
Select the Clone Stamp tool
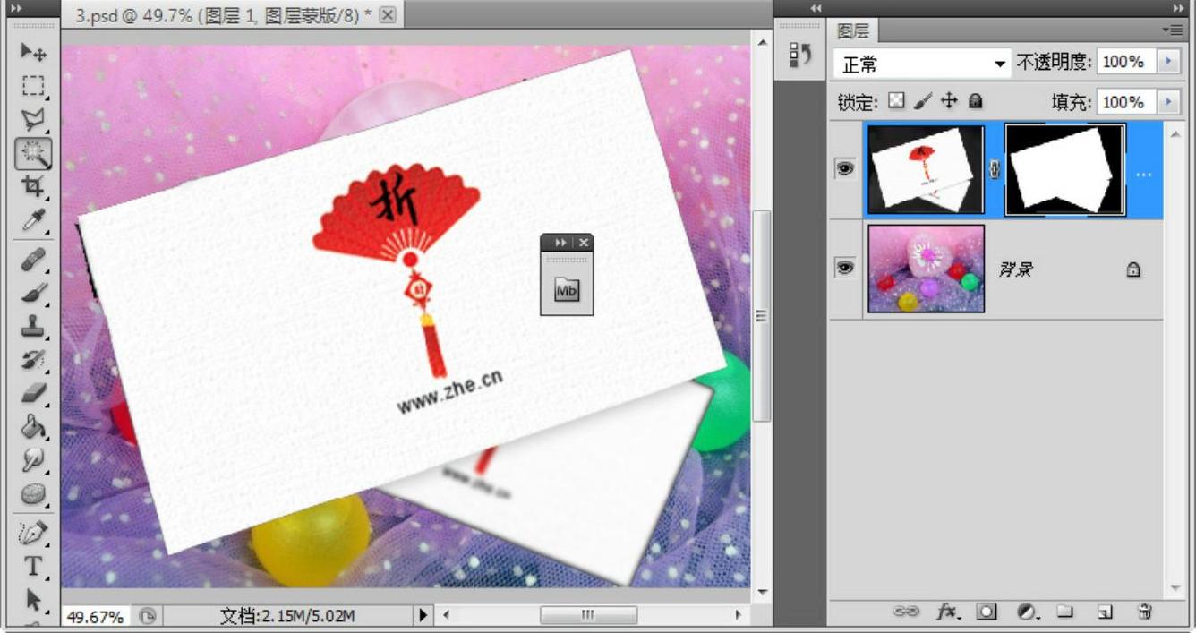[x=33, y=326]
